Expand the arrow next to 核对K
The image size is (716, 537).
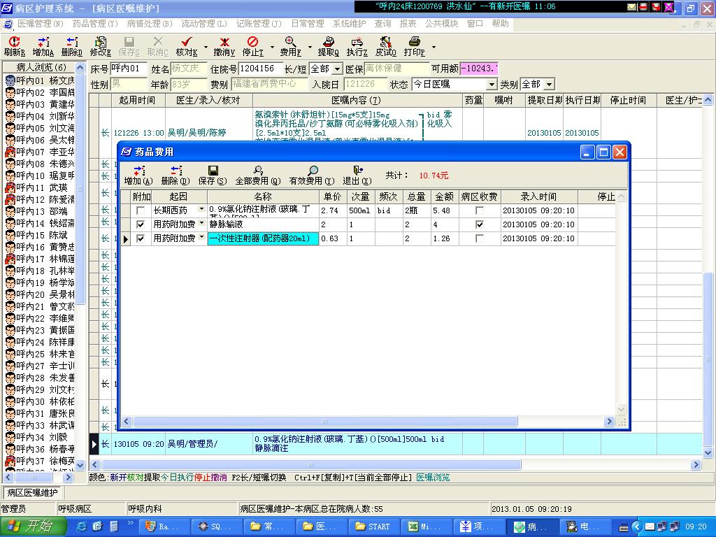pyautogui.click(x=206, y=47)
